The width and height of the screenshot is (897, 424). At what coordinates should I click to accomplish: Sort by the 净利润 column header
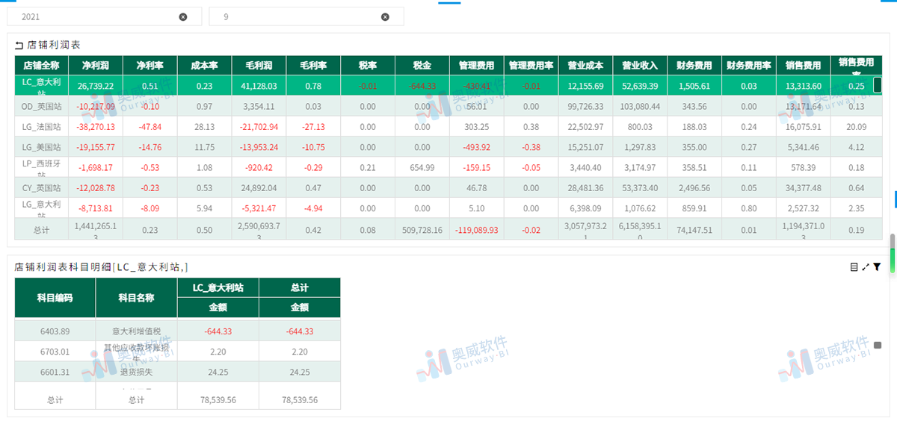pyautogui.click(x=95, y=66)
